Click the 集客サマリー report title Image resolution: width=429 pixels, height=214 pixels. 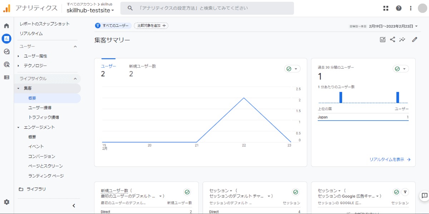coord(112,40)
